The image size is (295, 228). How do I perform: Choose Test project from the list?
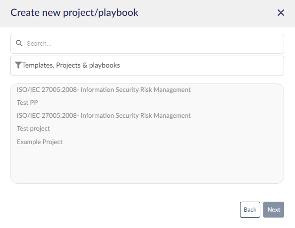point(33,129)
